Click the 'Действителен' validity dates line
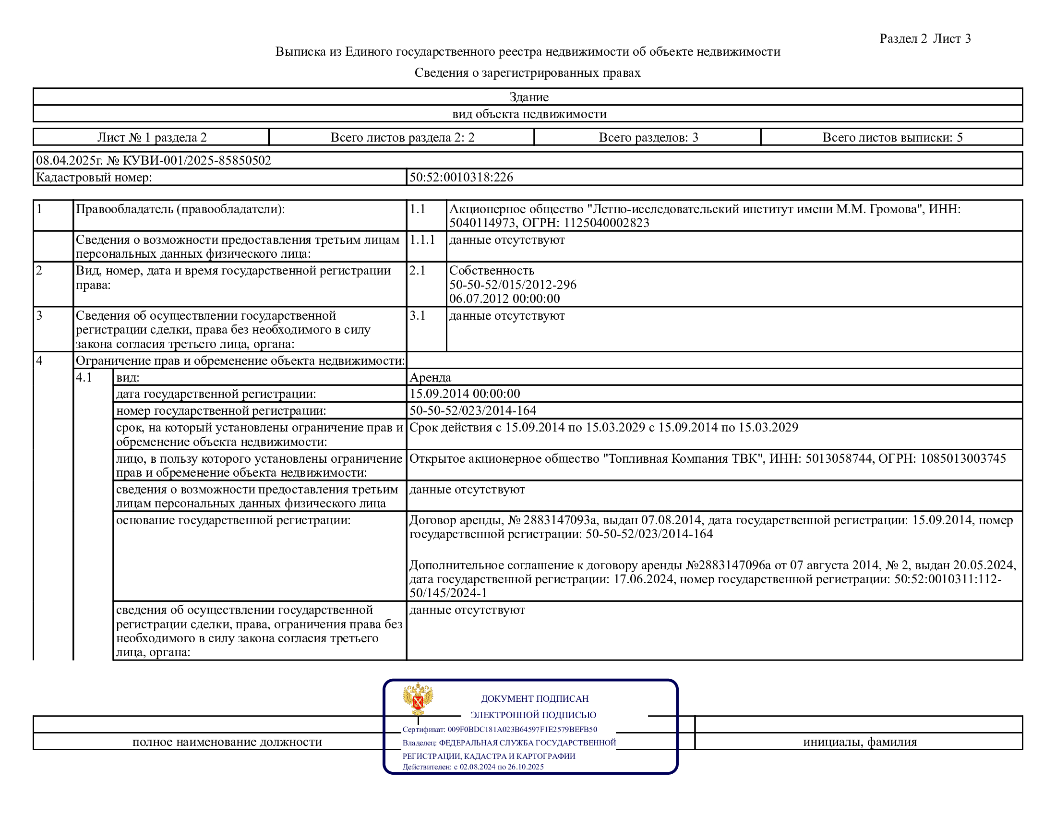This screenshot has width=1056, height=816. pyautogui.click(x=473, y=767)
